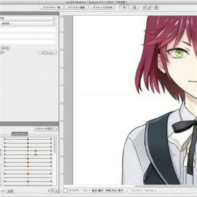Click the diagonal arrow tool icon in toolbar
Image resolution: width=197 pixels, height=197 pixels.
pos(150,7)
